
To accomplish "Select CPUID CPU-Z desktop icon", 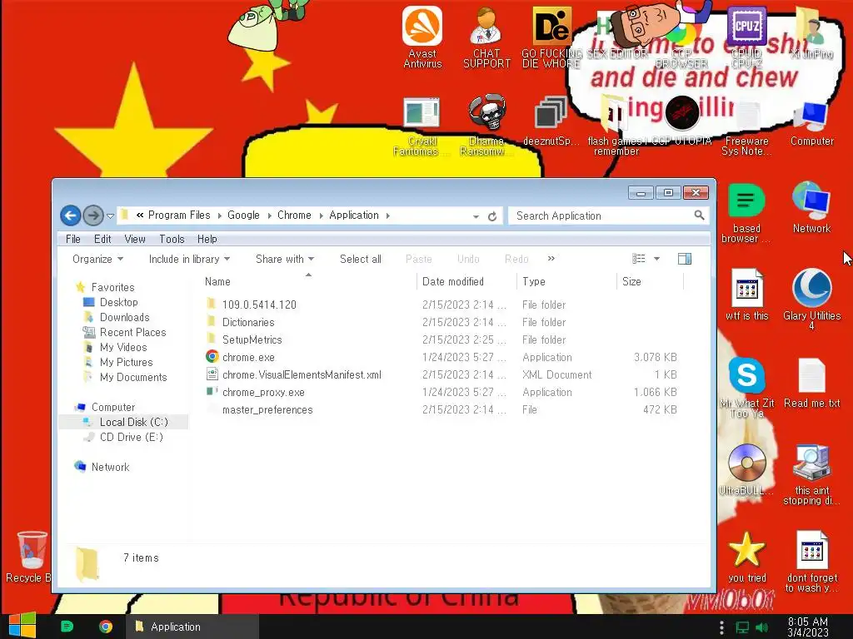I will tap(746, 37).
